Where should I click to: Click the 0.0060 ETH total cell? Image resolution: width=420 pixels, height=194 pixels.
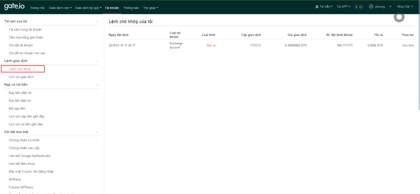(x=375, y=45)
